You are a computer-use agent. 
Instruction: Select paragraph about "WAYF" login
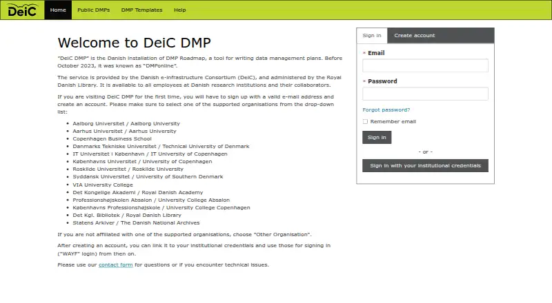tap(194, 249)
